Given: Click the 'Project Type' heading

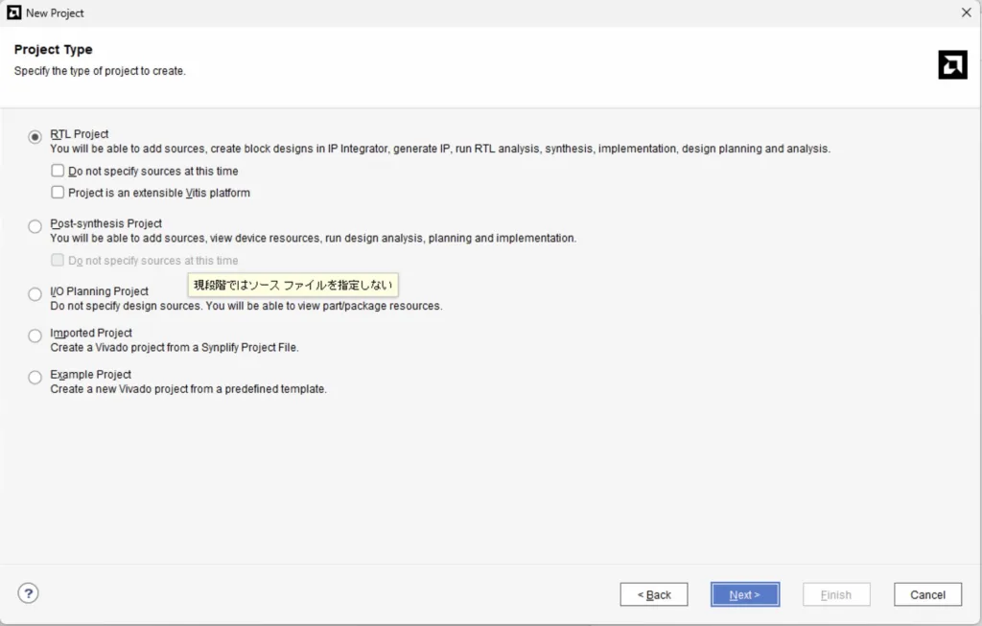Looking at the screenshot, I should [53, 50].
